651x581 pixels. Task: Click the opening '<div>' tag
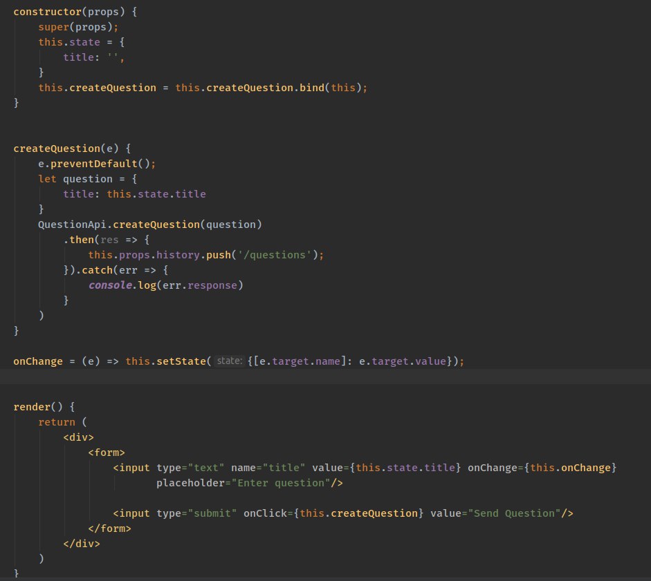(x=78, y=437)
